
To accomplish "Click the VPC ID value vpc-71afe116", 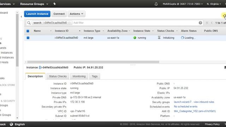I will [78, 111].
